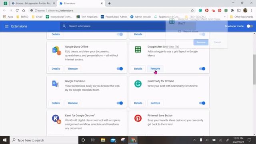Screen dimensions: 256x144
Task: Open File Explorer from the taskbar
Action: click(103, 140)
